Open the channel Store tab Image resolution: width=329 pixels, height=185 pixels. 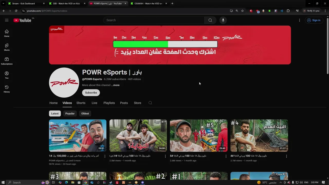tap(138, 103)
